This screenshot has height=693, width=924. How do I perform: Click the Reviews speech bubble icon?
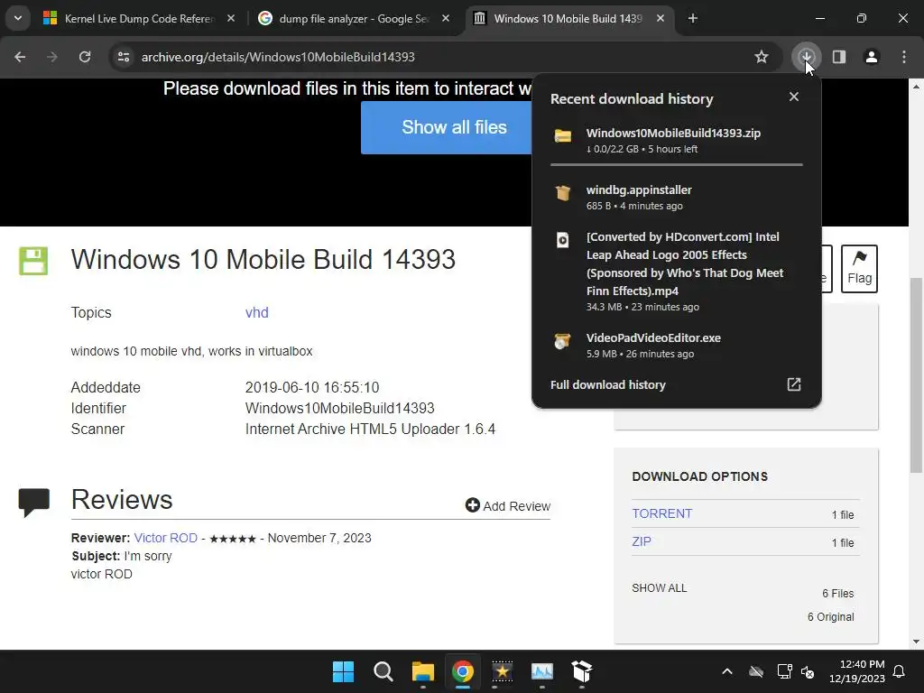click(34, 502)
